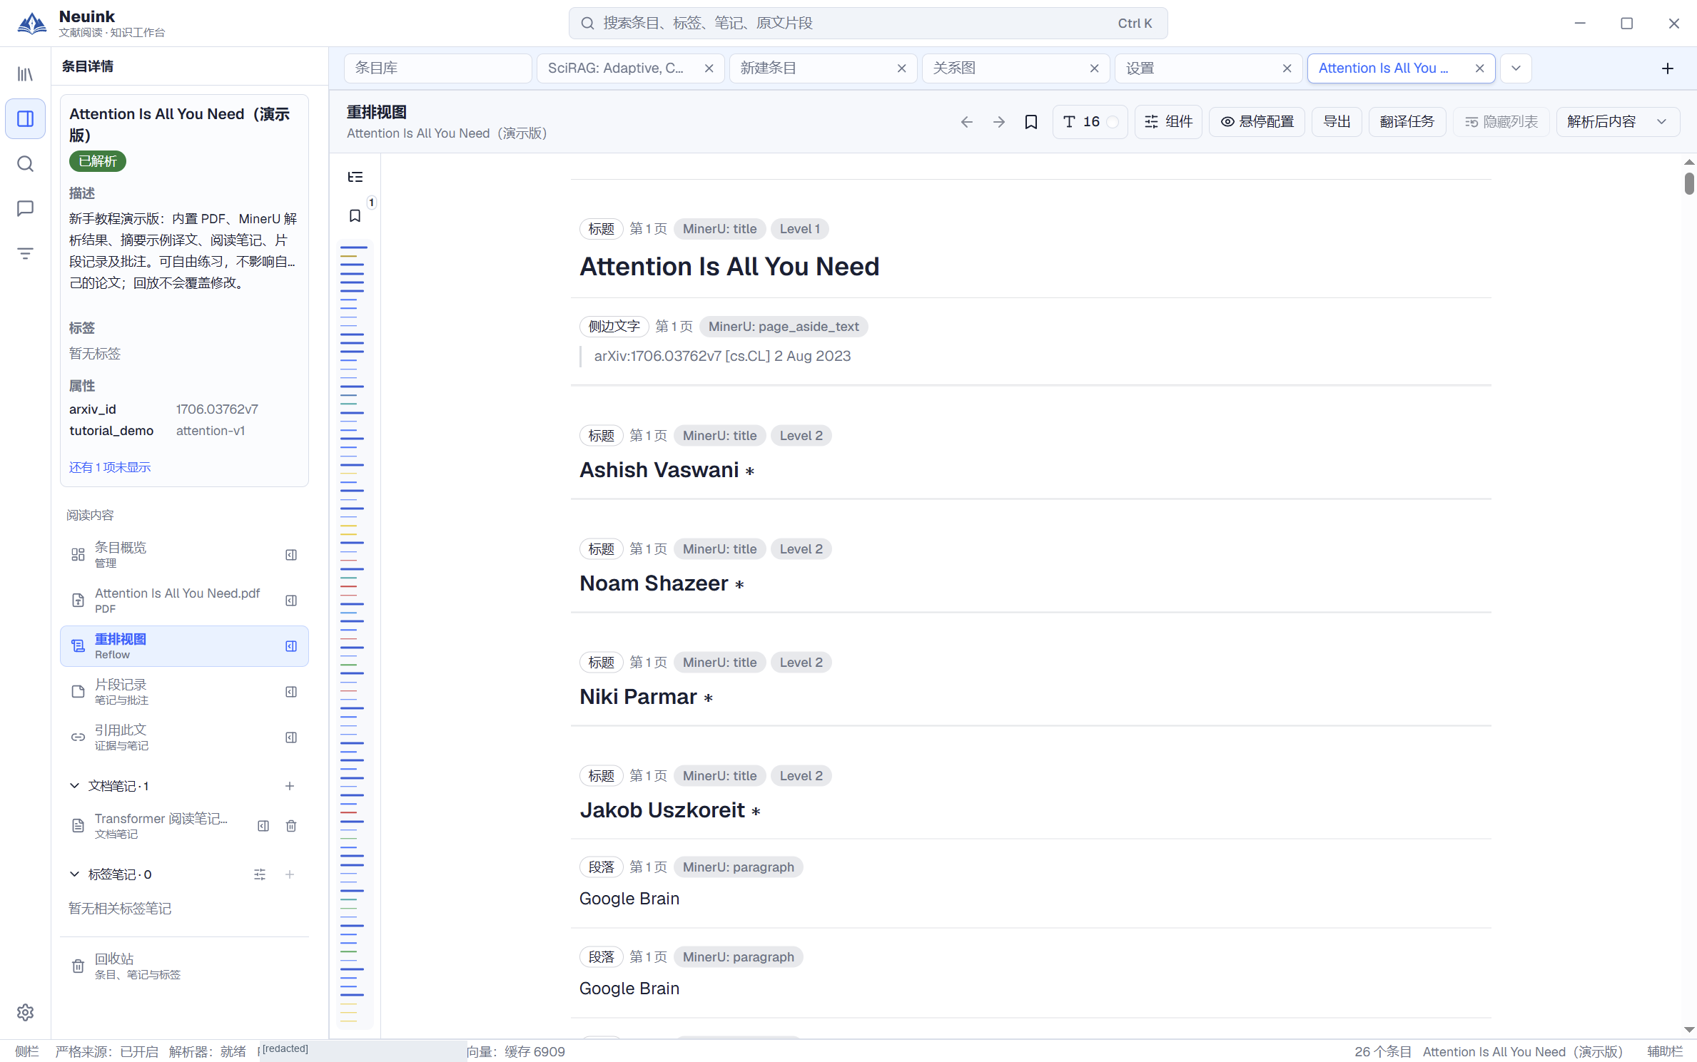Open the 回收站 entry
Image resolution: width=1697 pixels, height=1062 pixels.
click(184, 966)
